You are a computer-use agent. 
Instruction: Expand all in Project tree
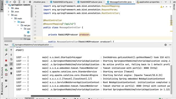click(x=19, y=2)
